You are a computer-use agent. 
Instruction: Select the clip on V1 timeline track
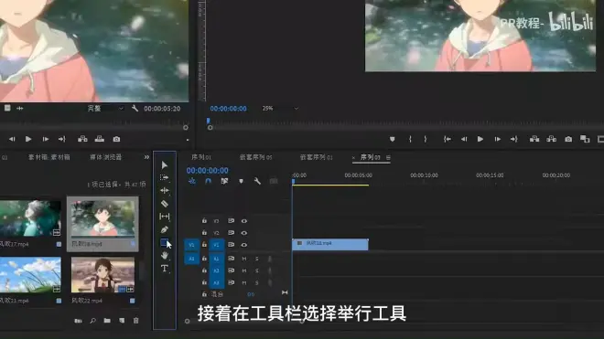point(330,244)
